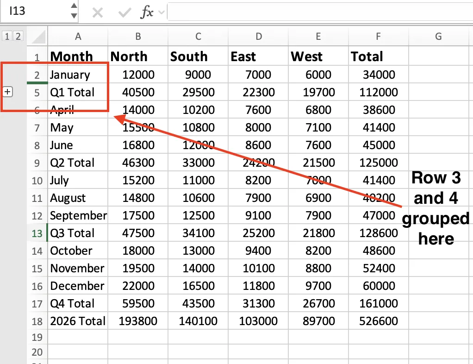Click cell with value 161000
473x364 pixels.
378,303
